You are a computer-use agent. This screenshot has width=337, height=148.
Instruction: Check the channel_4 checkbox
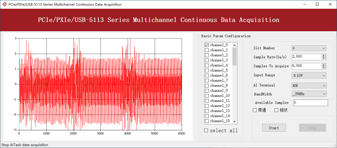[x=207, y=65]
